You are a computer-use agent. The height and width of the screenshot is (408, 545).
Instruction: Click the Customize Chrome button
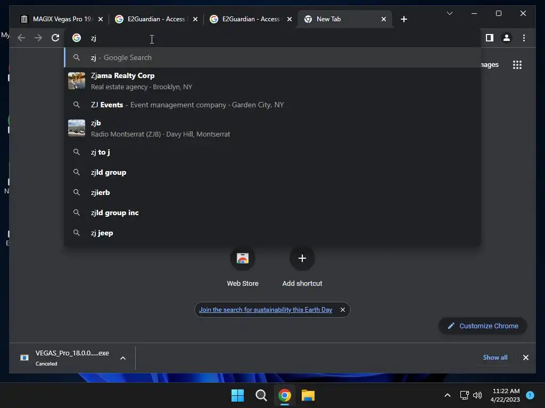click(483, 326)
